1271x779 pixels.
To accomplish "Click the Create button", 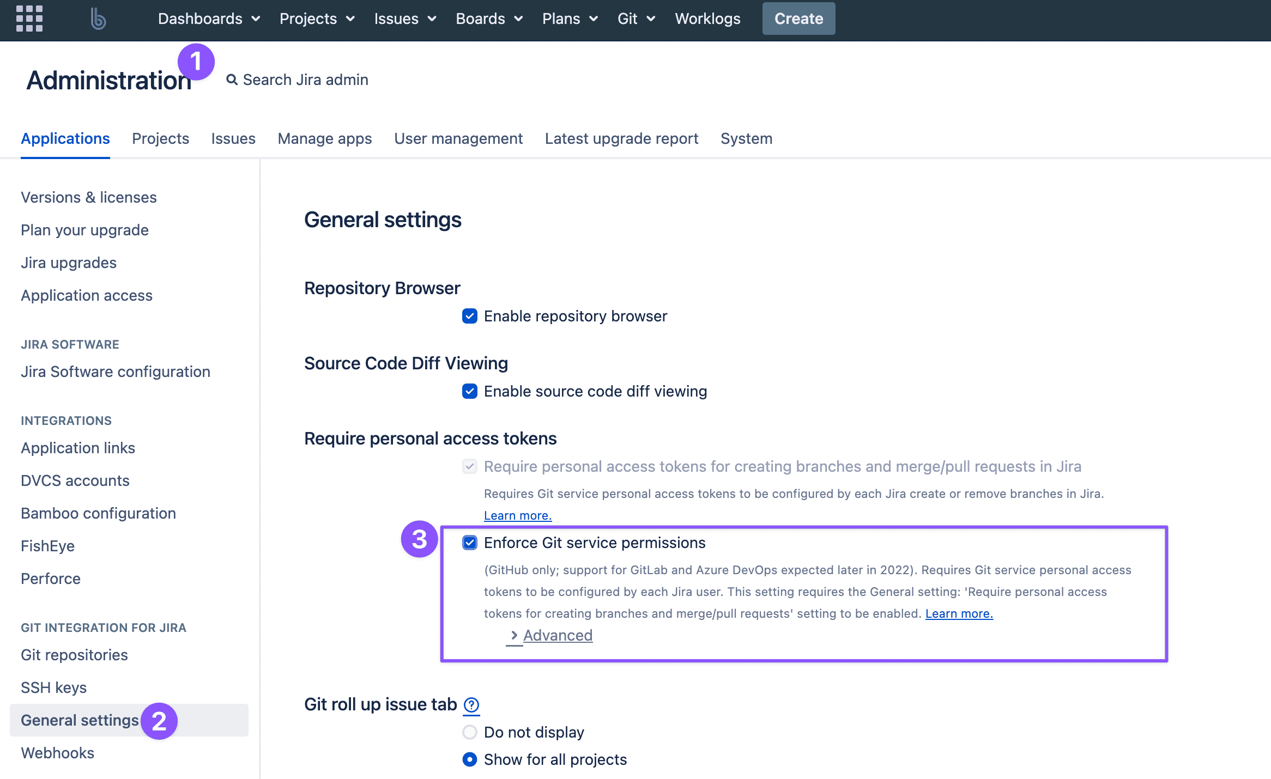I will point(798,19).
